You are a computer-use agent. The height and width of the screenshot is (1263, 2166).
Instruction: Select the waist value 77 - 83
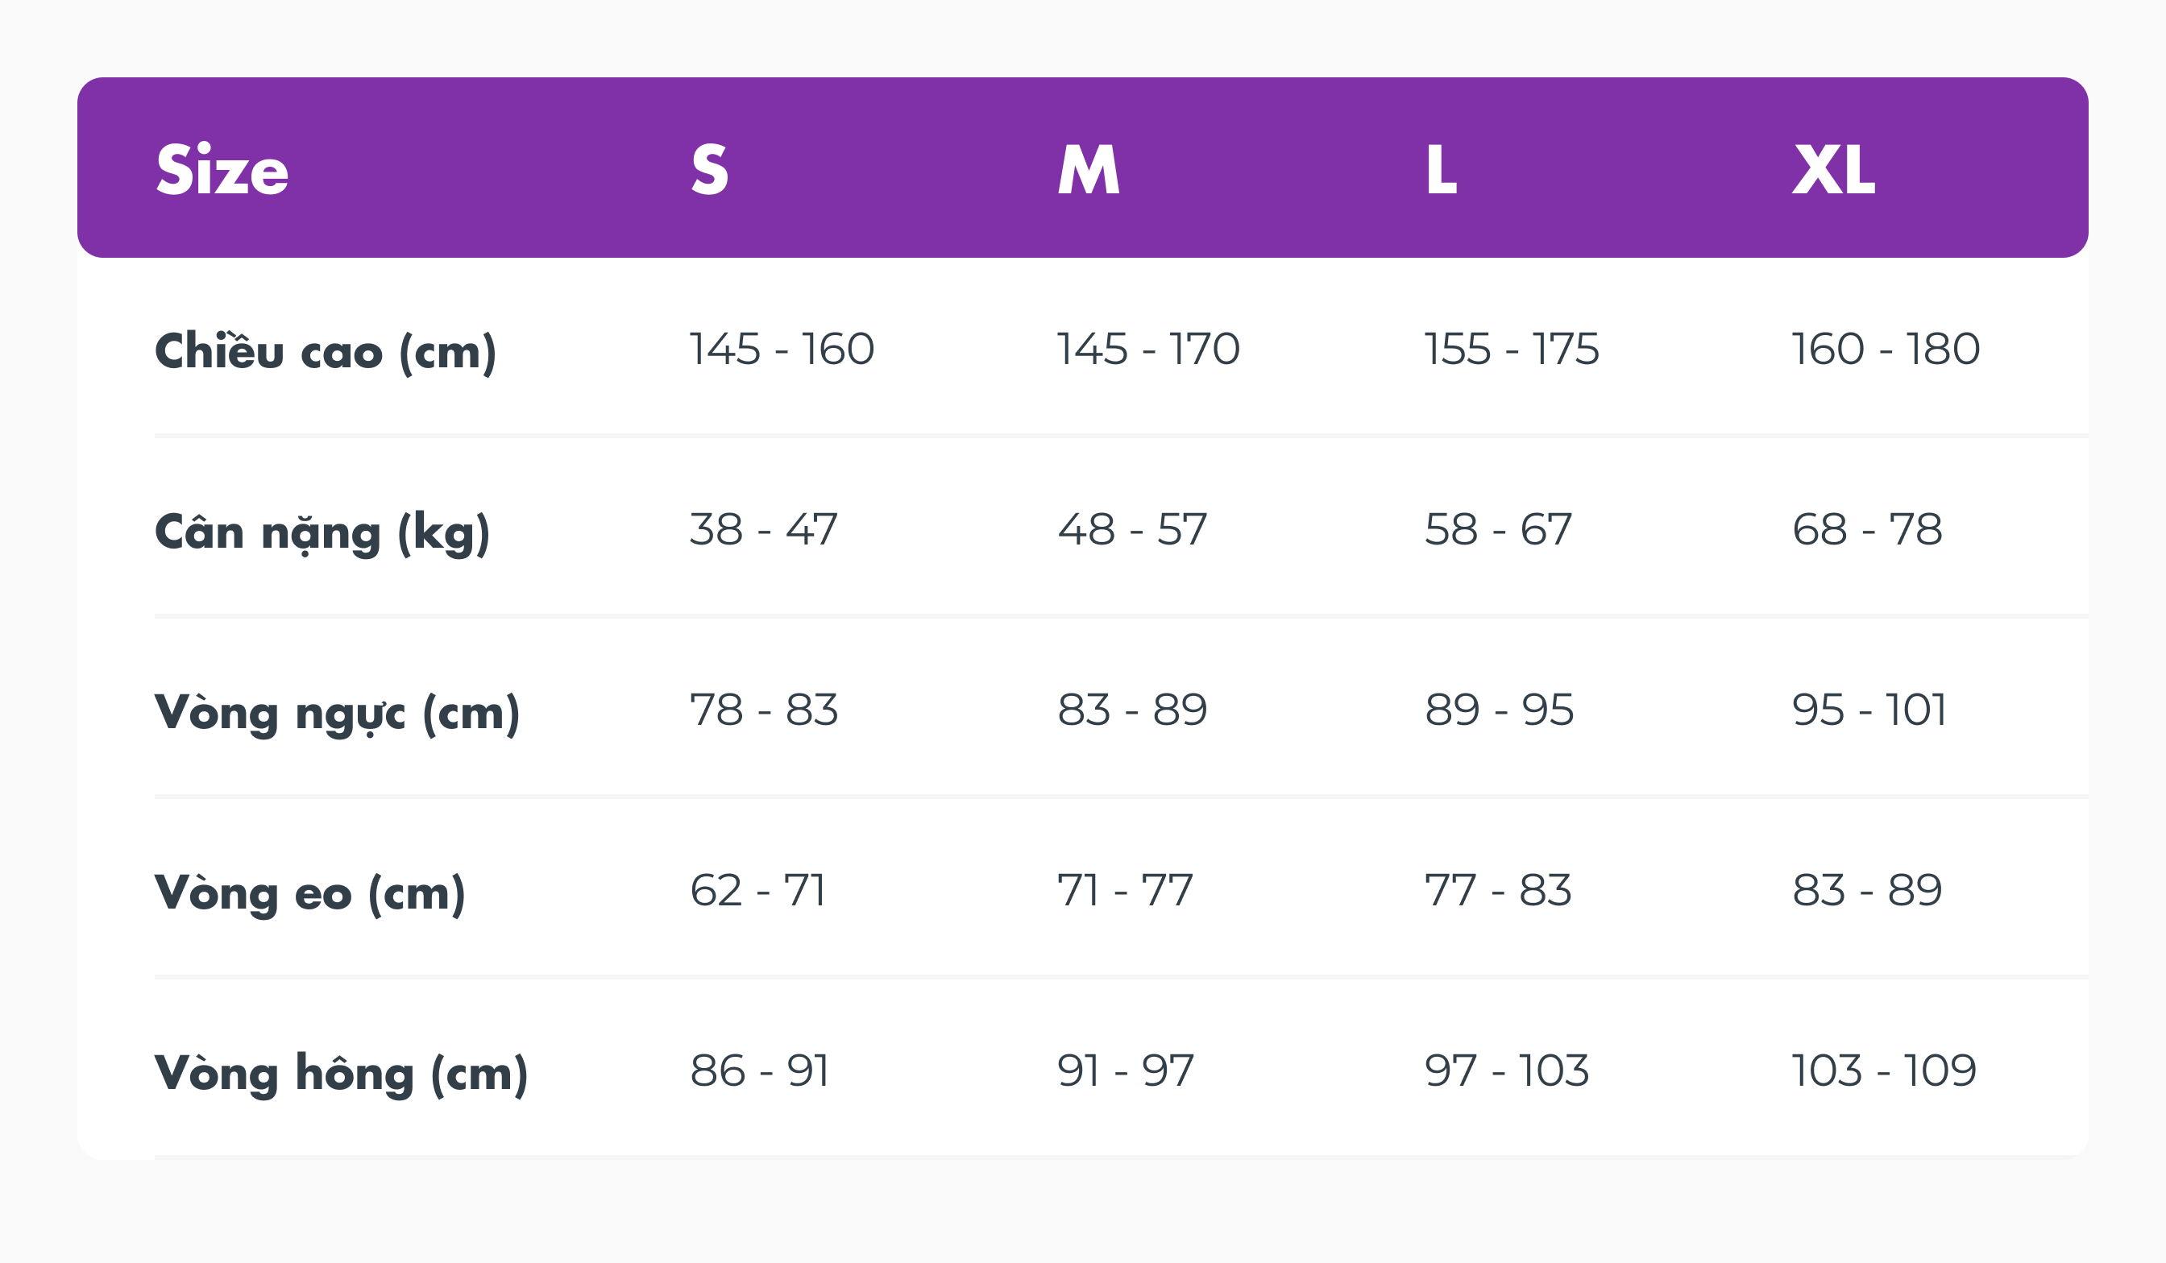[1497, 890]
